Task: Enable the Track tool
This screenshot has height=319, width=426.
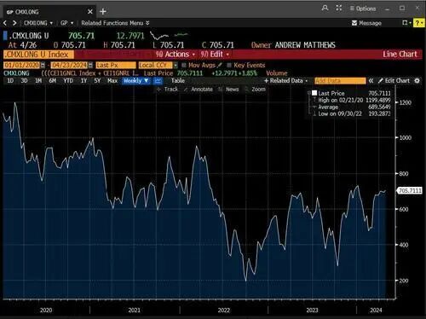Action: pyautogui.click(x=167, y=90)
